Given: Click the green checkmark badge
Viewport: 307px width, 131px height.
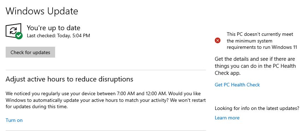Looking at the screenshot, I should [19, 35].
